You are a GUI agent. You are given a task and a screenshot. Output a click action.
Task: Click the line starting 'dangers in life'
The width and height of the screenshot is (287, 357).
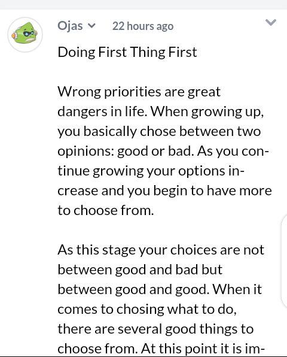(x=161, y=111)
